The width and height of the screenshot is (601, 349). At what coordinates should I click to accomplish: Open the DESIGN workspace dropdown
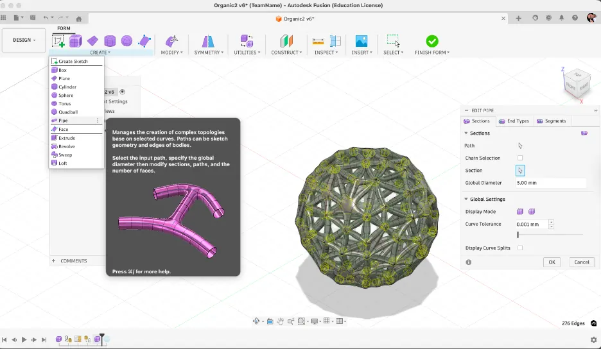tap(24, 40)
